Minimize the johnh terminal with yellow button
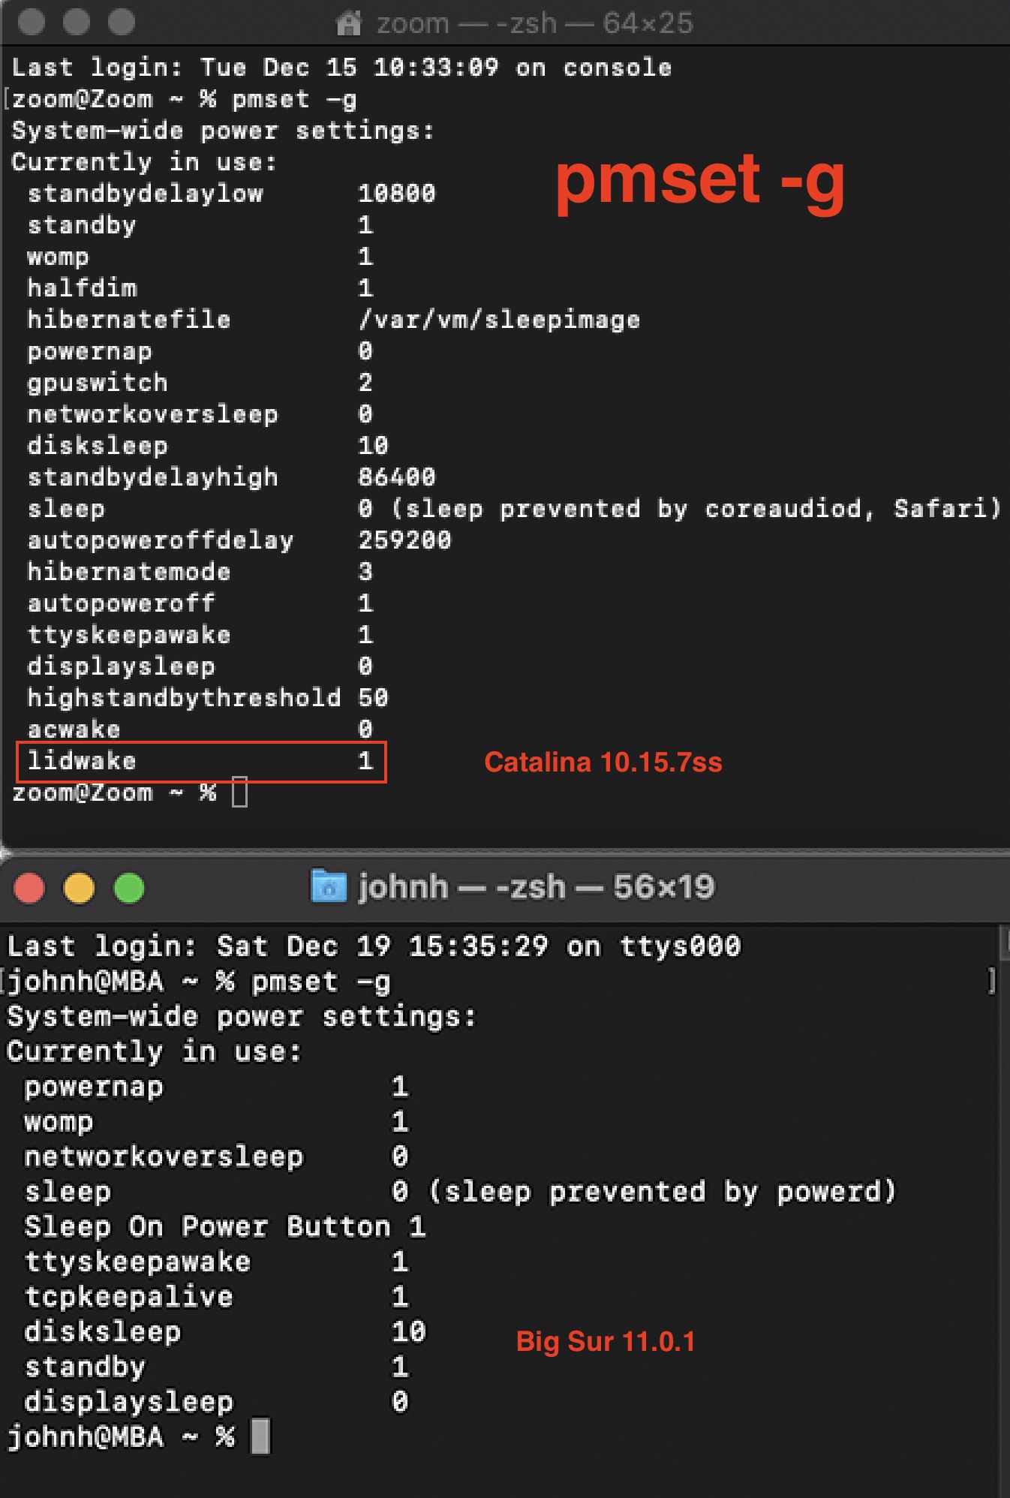The width and height of the screenshot is (1010, 1498). [79, 889]
